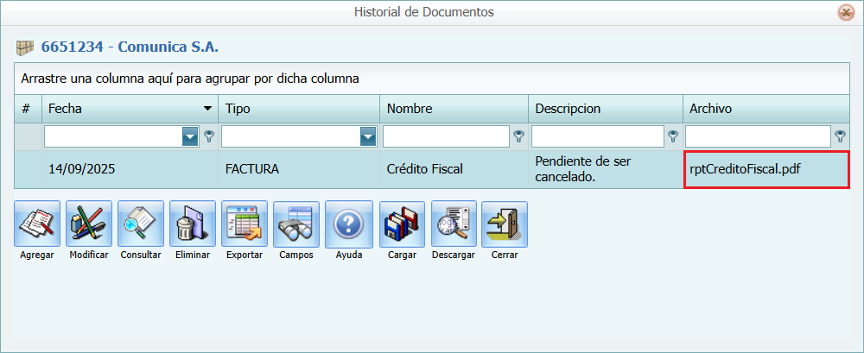Click the Ayuda question mark icon

[x=349, y=224]
